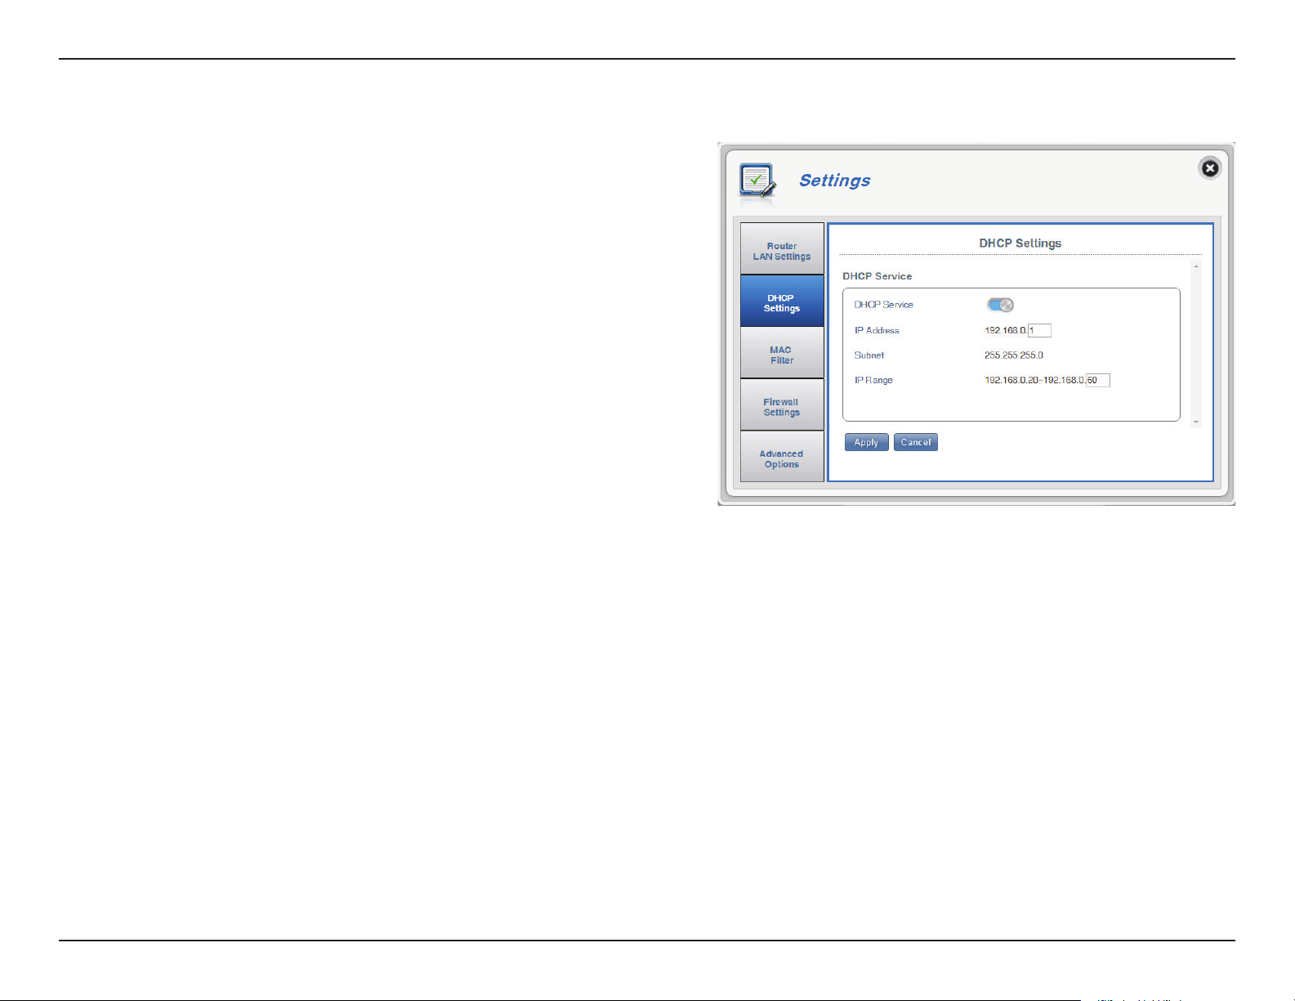Go to the Advanced Options tab

click(x=782, y=457)
